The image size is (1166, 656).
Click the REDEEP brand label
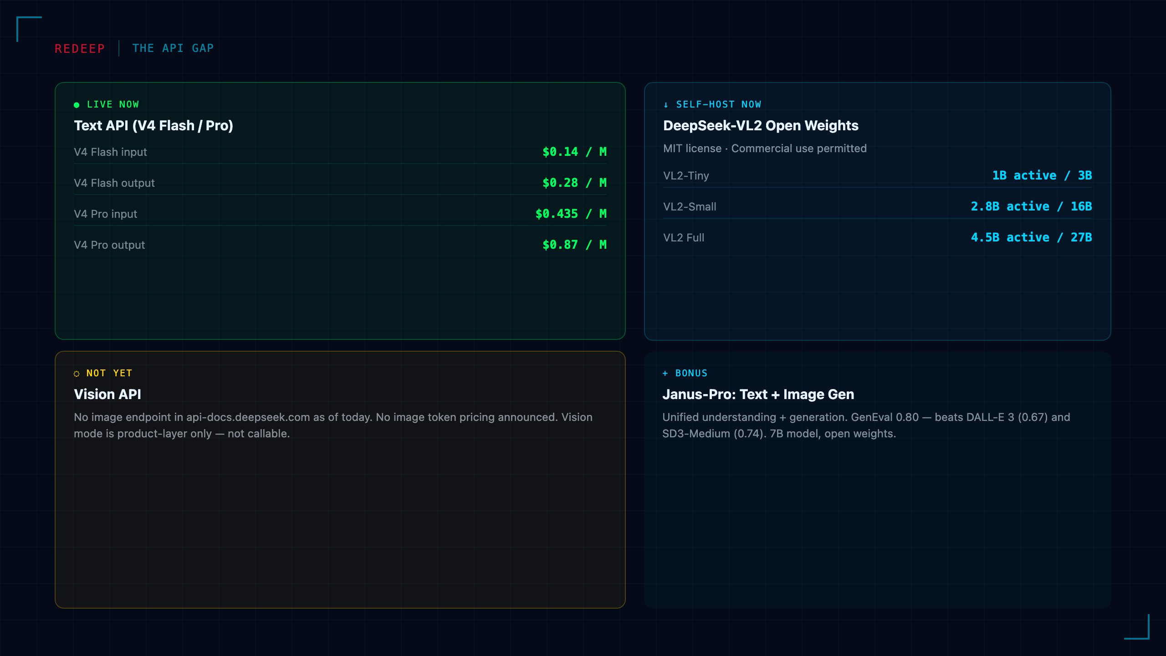tap(80, 48)
